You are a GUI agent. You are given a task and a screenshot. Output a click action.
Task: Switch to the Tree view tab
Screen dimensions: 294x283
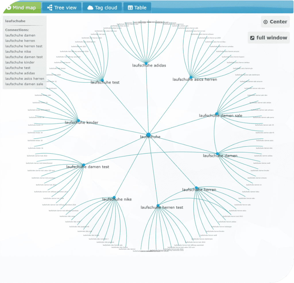point(62,8)
